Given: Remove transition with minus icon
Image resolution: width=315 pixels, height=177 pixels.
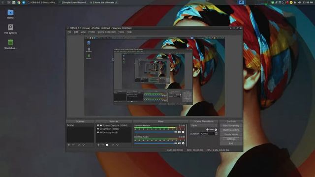Looking at the screenshot, I should coord(212,130).
